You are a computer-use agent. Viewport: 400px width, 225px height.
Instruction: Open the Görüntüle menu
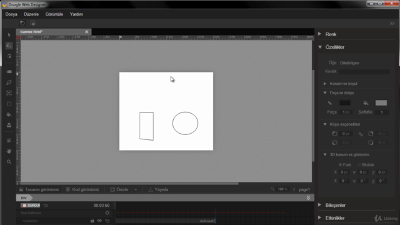tap(54, 14)
